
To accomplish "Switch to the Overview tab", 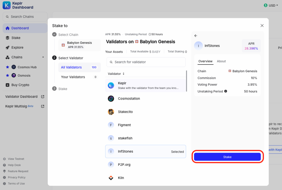I will tap(205, 61).
